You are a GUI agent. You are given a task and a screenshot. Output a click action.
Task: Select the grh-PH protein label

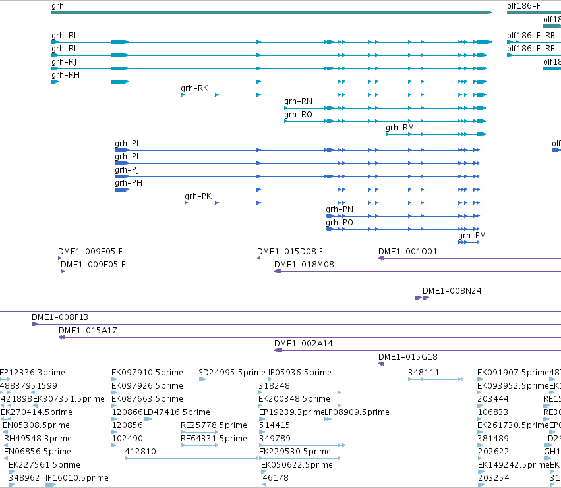[129, 183]
